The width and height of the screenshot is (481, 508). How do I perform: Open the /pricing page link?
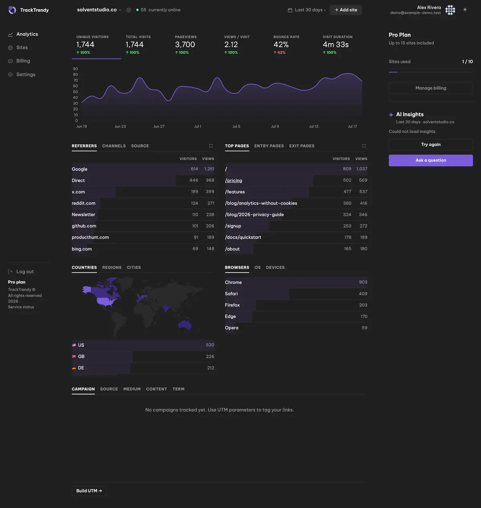pyautogui.click(x=234, y=180)
